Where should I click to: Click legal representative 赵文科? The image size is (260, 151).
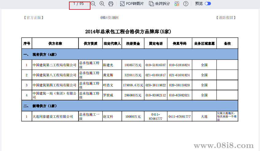coord(108,117)
